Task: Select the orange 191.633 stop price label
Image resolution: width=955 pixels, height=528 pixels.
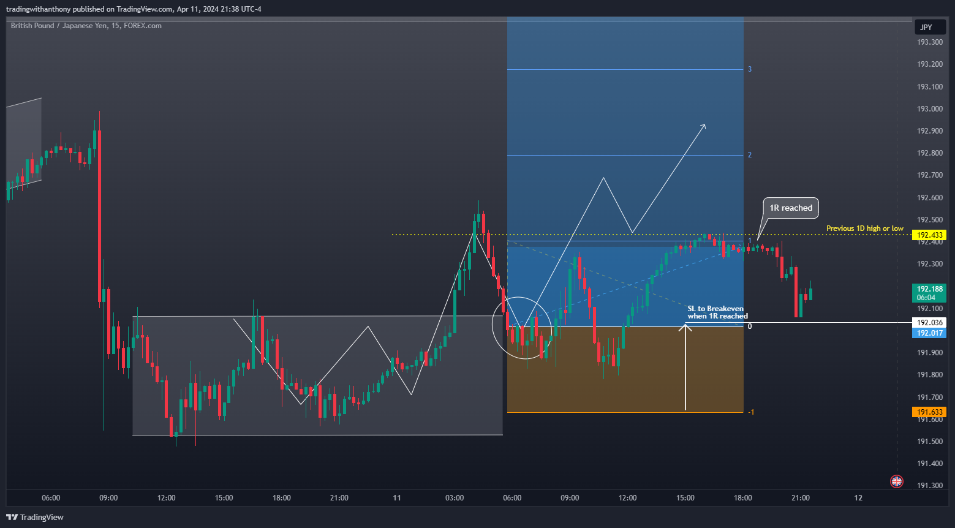Action: (929, 412)
